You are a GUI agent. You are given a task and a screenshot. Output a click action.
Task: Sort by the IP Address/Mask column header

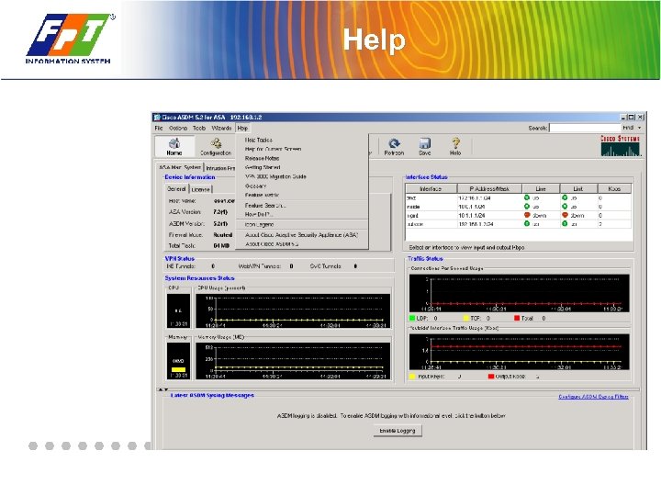coord(489,189)
